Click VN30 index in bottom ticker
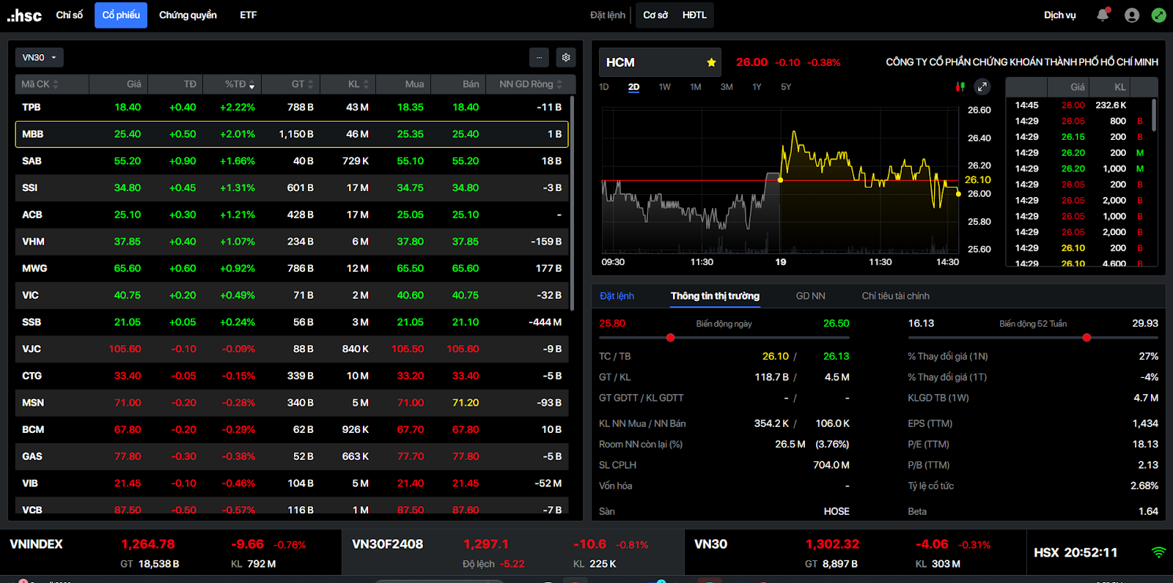This screenshot has height=583, width=1173. (710, 544)
